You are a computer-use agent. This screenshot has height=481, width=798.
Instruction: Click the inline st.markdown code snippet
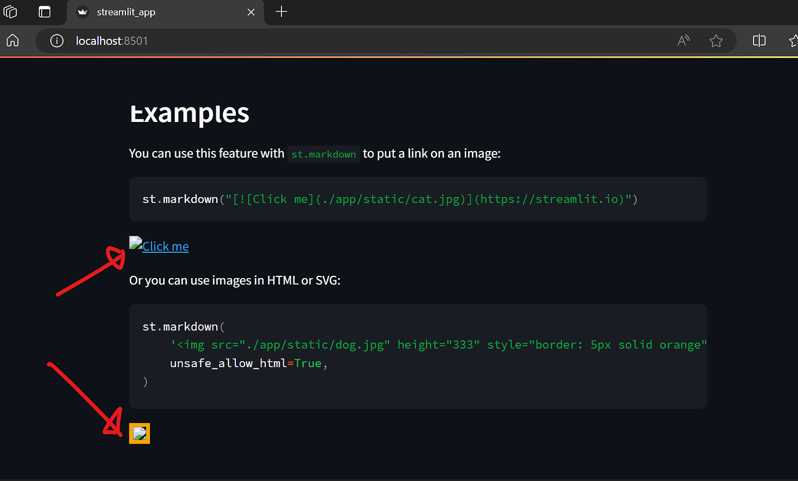[x=324, y=154]
